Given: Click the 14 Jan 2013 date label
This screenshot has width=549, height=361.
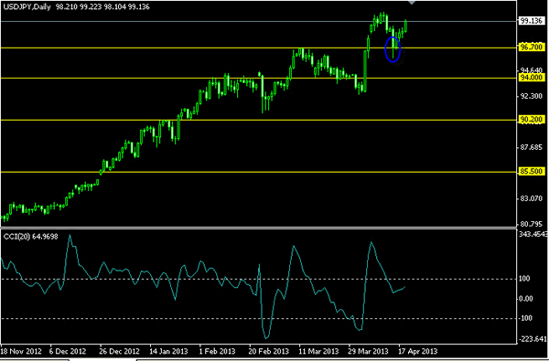Looking at the screenshot, I should point(168,351).
